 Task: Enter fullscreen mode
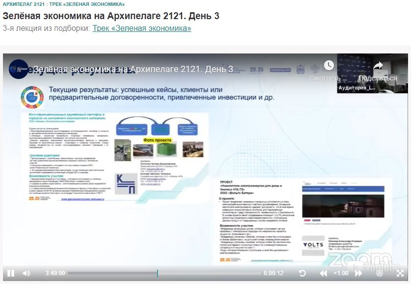point(400,273)
